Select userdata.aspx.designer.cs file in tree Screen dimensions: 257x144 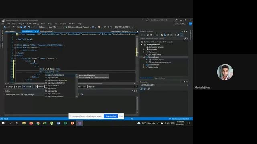coord(161,62)
